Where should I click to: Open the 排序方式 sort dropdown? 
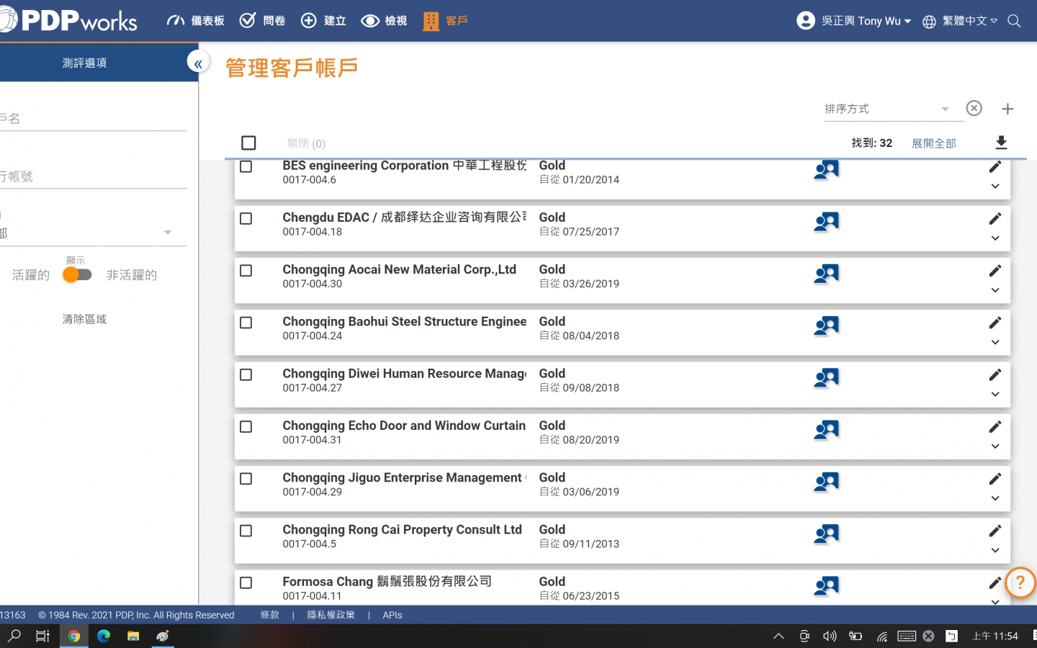point(894,109)
